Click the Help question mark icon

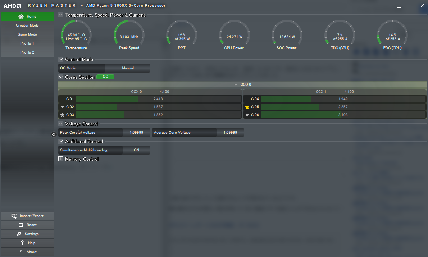pos(22,243)
